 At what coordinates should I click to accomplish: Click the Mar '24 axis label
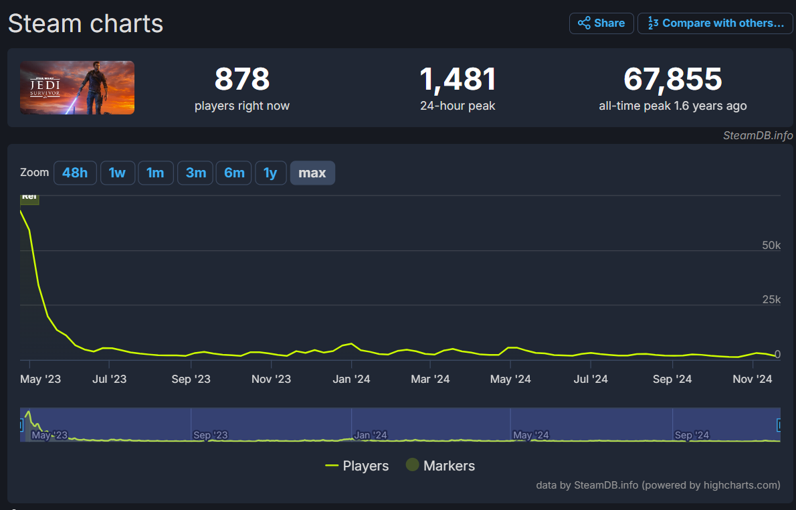pos(431,379)
